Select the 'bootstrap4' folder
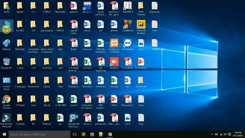The width and height of the screenshot is (245, 138). pyautogui.click(x=141, y=82)
